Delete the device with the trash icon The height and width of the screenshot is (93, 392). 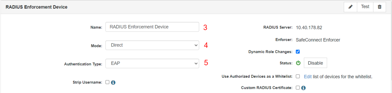tap(379, 7)
